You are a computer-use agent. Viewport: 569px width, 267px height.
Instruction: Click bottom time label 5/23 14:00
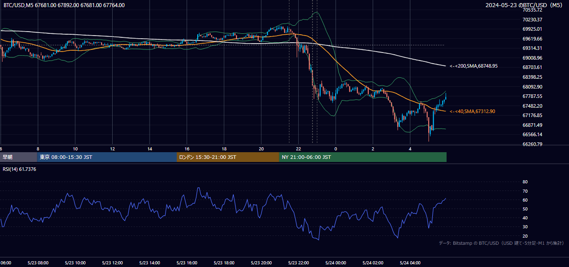tap(150, 263)
